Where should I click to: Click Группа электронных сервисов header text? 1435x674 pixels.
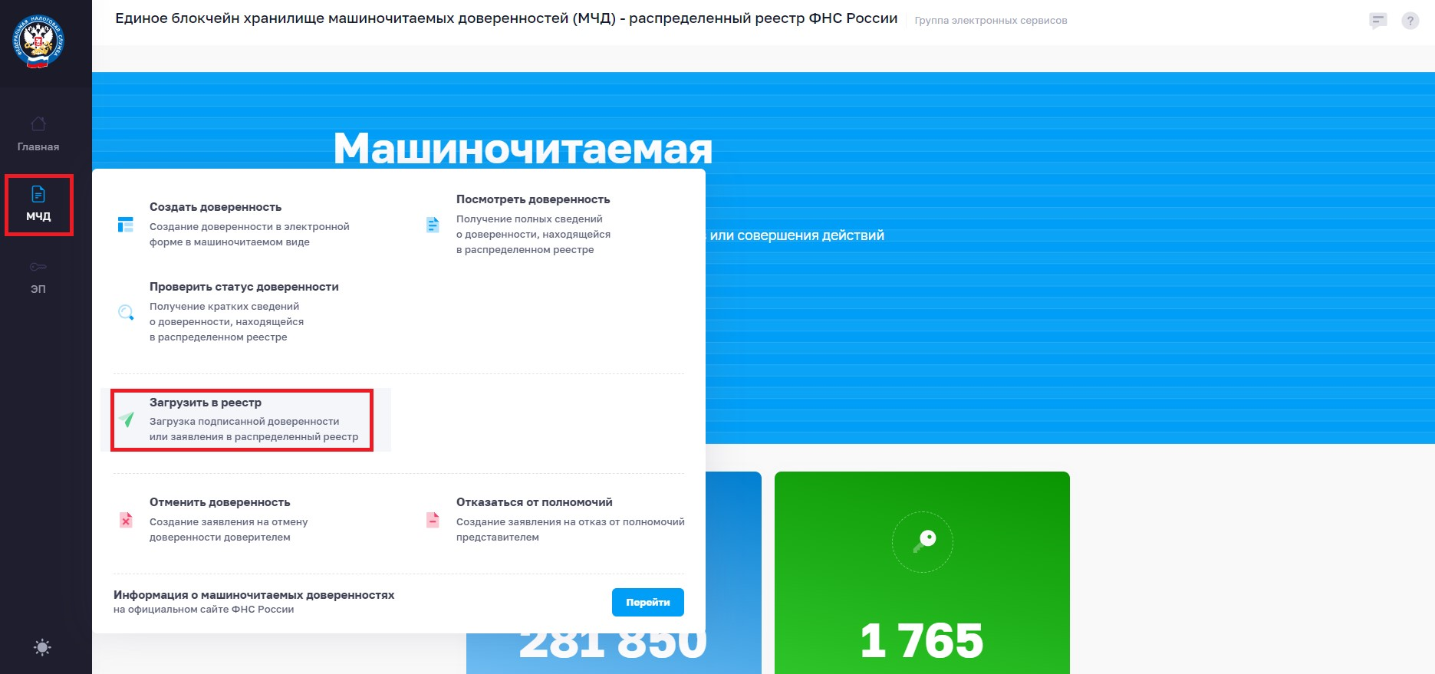click(990, 21)
